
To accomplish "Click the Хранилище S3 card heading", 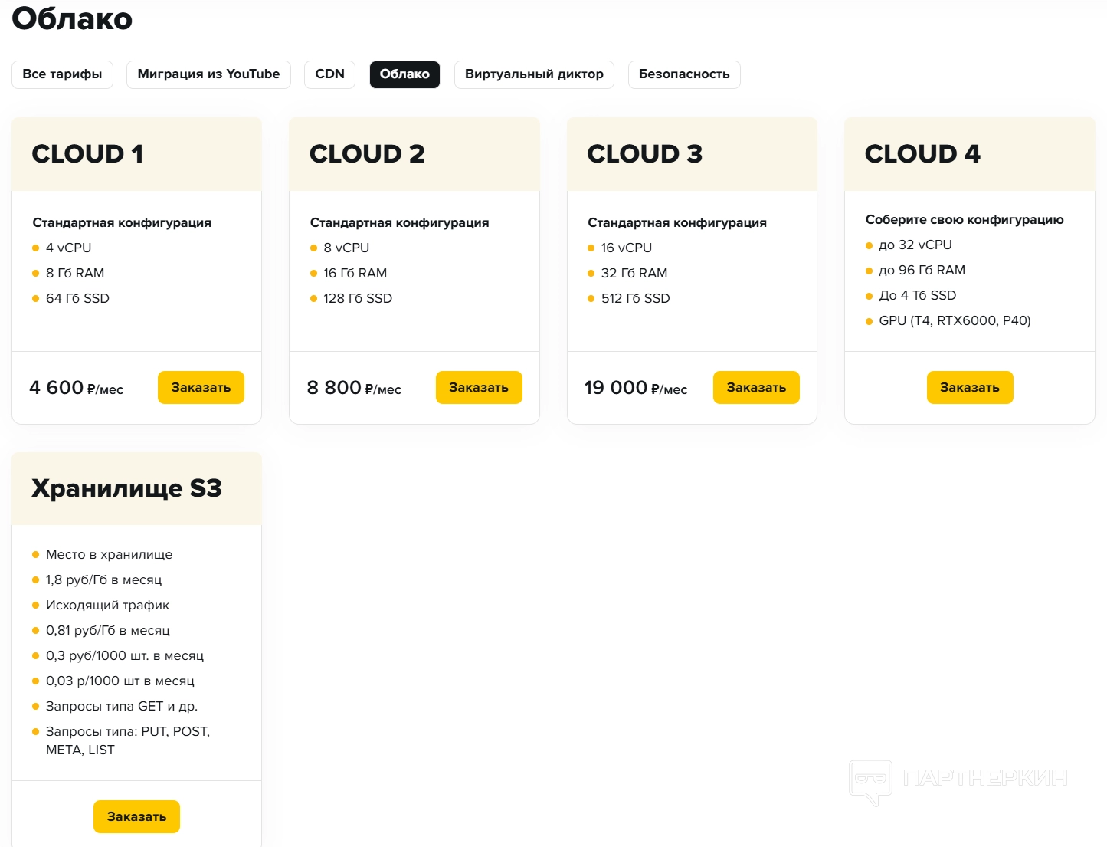I will (x=126, y=488).
